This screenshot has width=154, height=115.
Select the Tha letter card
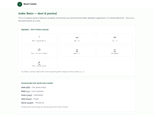pyautogui.click(x=39, y=51)
